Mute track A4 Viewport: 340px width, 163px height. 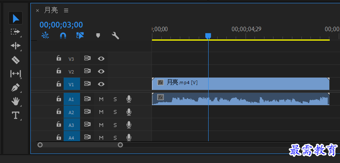point(101,138)
